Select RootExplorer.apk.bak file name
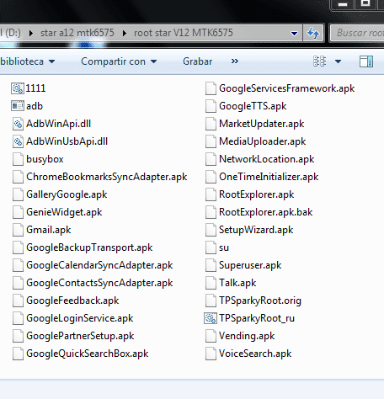The width and height of the screenshot is (384, 399). point(265,212)
